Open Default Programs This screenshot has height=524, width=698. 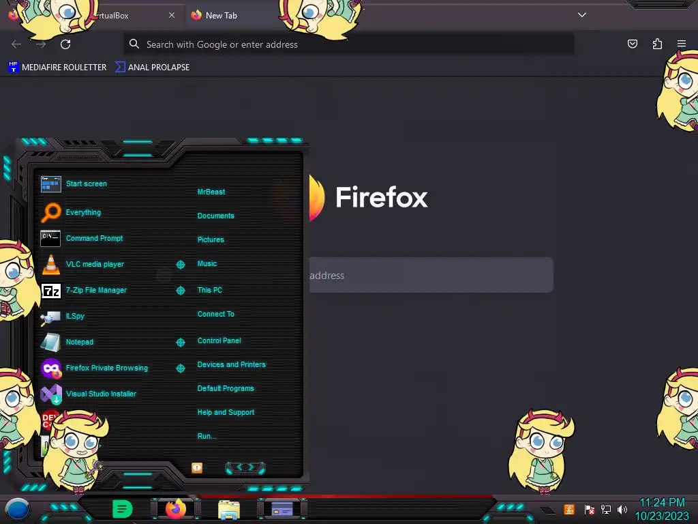click(226, 388)
